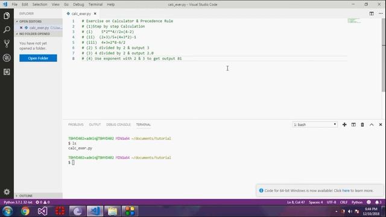Switch to VS Code taskbar icon
This screenshot has height=217, width=386.
pos(95,211)
